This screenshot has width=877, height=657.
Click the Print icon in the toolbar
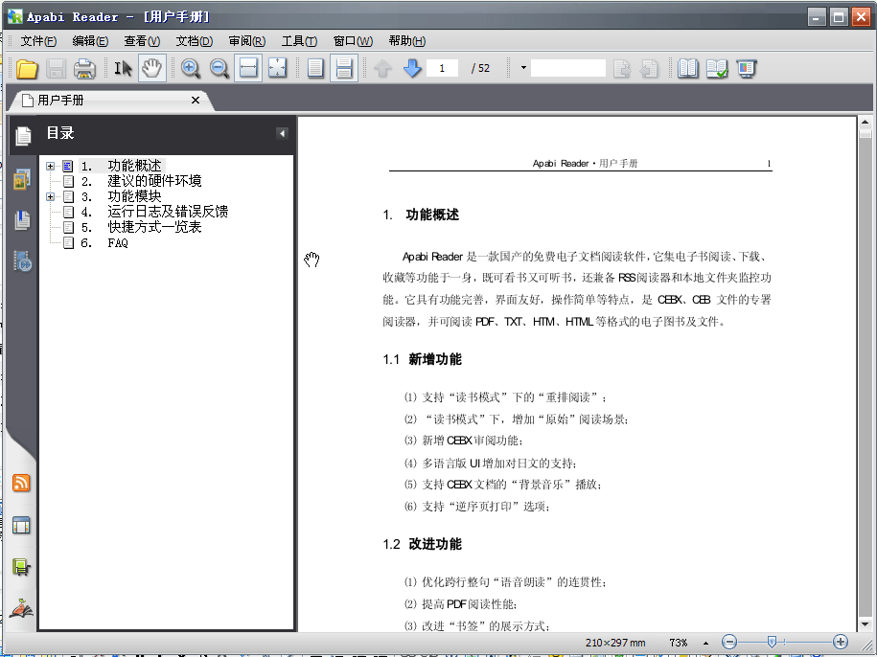coord(83,68)
